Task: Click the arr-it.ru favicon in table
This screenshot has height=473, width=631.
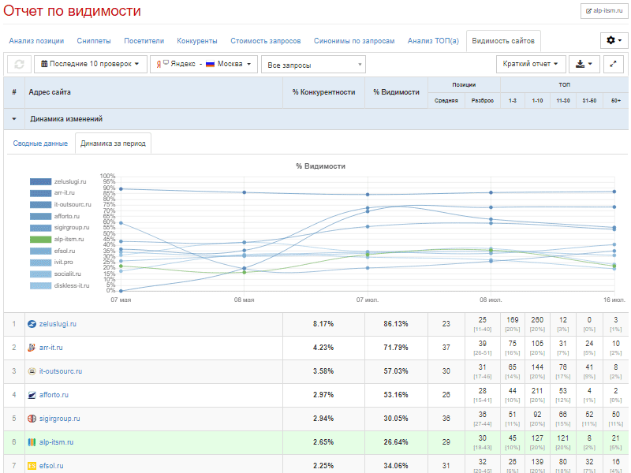Action: click(x=32, y=348)
